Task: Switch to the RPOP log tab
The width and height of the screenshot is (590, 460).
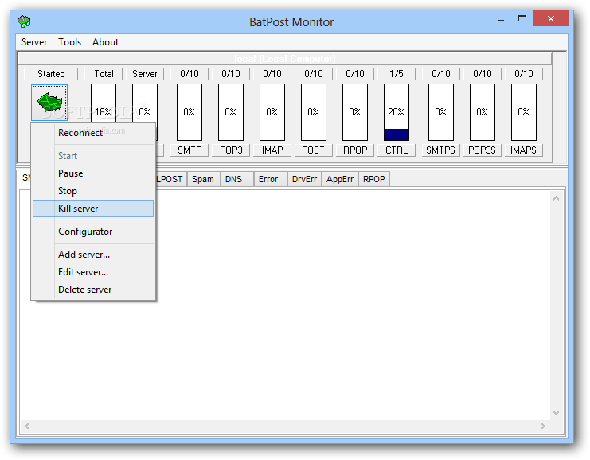Action: point(373,179)
